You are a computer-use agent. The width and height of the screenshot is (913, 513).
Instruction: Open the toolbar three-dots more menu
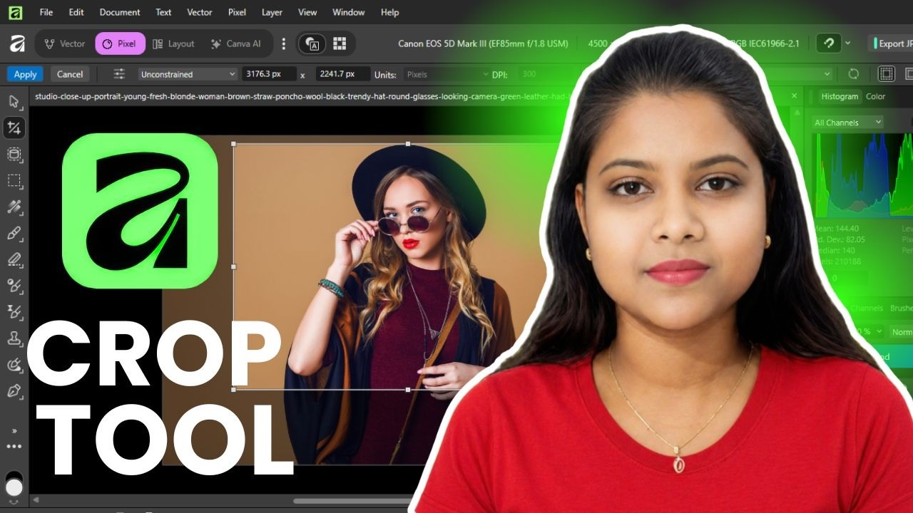point(14,447)
